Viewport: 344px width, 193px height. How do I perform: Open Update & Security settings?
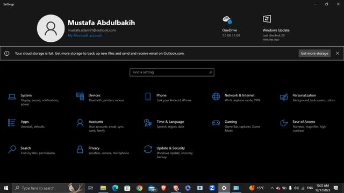tap(169, 152)
